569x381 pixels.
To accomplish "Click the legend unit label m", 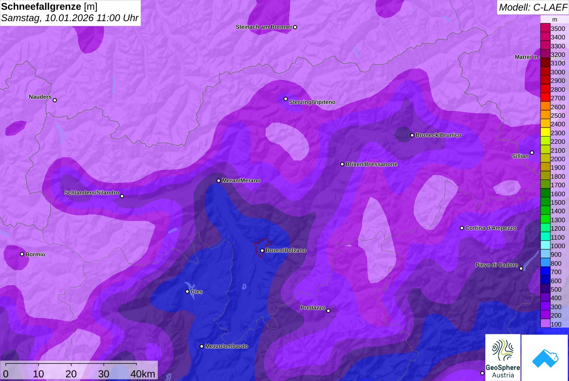I will tap(555, 19).
